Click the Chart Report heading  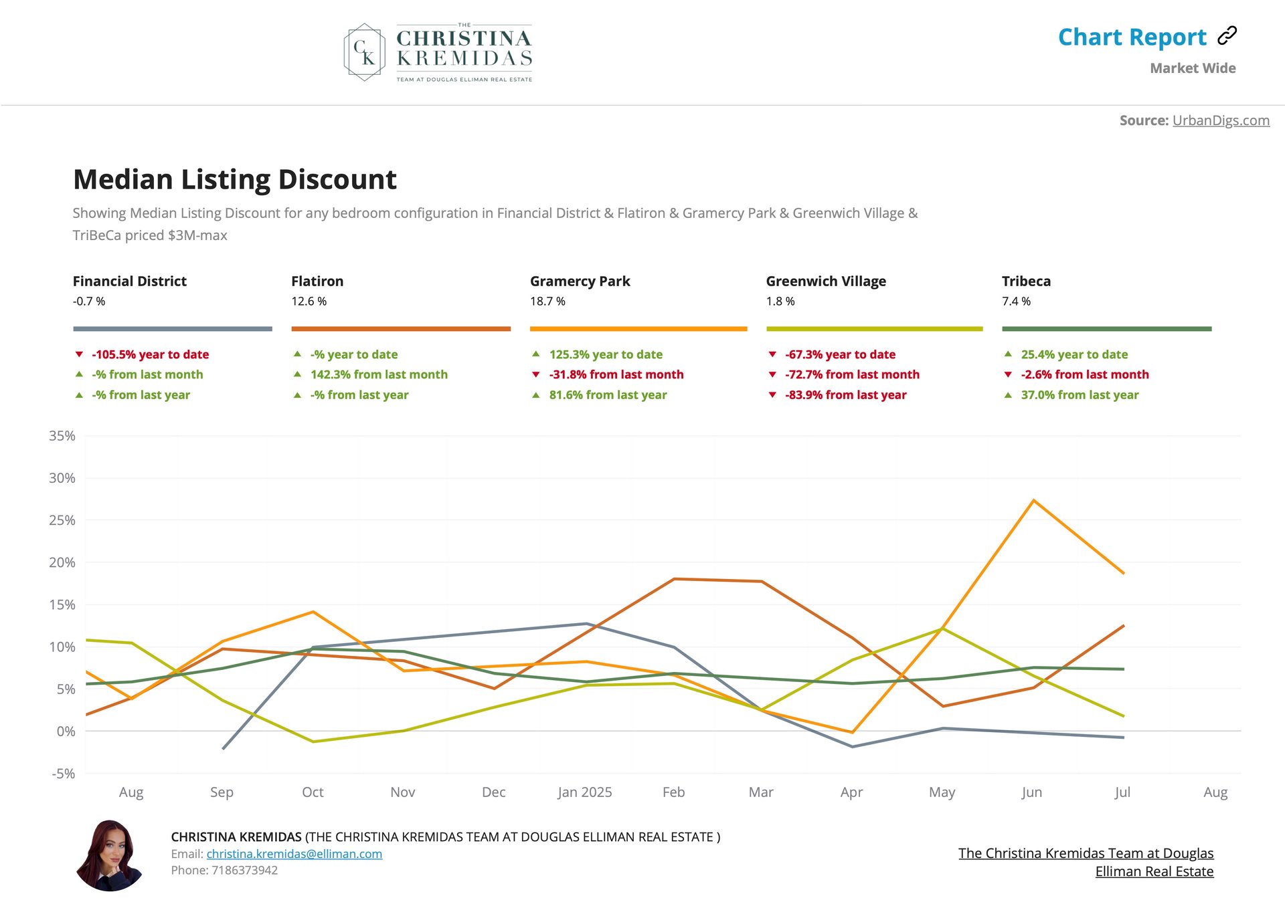1132,37
